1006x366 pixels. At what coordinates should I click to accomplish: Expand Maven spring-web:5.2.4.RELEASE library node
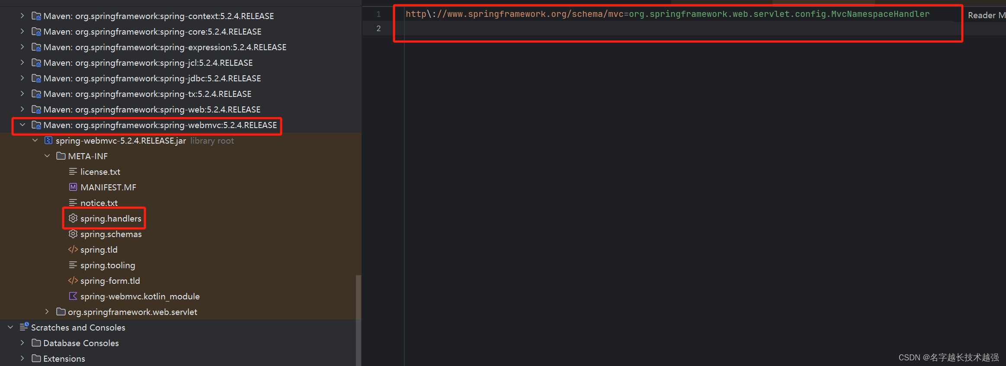(22, 109)
